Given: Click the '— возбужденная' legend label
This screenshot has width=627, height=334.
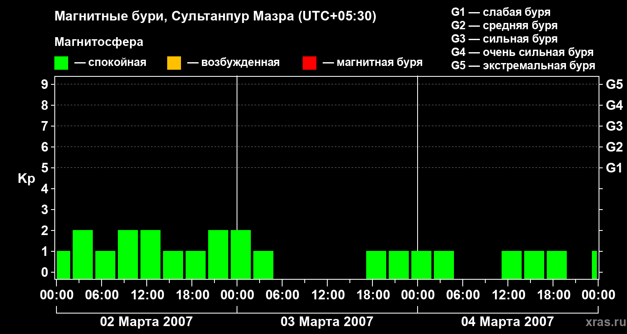Looking at the screenshot, I should 233,63.
